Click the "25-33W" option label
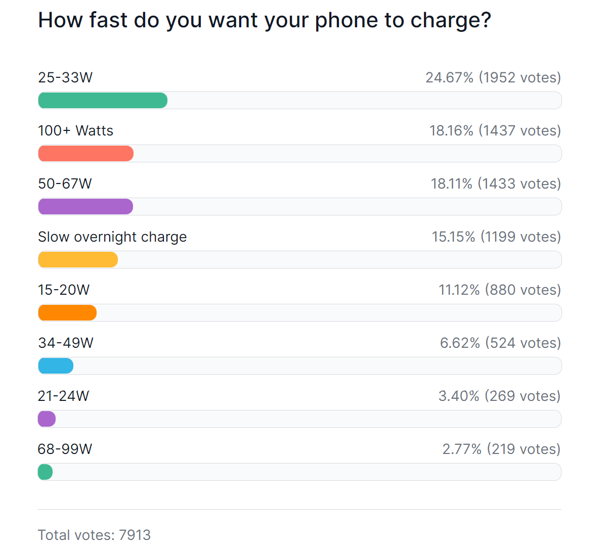This screenshot has height=546, width=607. 65,77
